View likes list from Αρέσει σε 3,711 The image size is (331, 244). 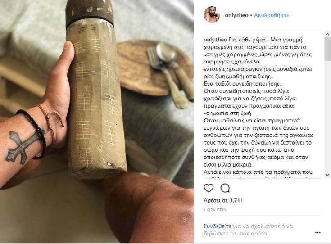pos(223,200)
